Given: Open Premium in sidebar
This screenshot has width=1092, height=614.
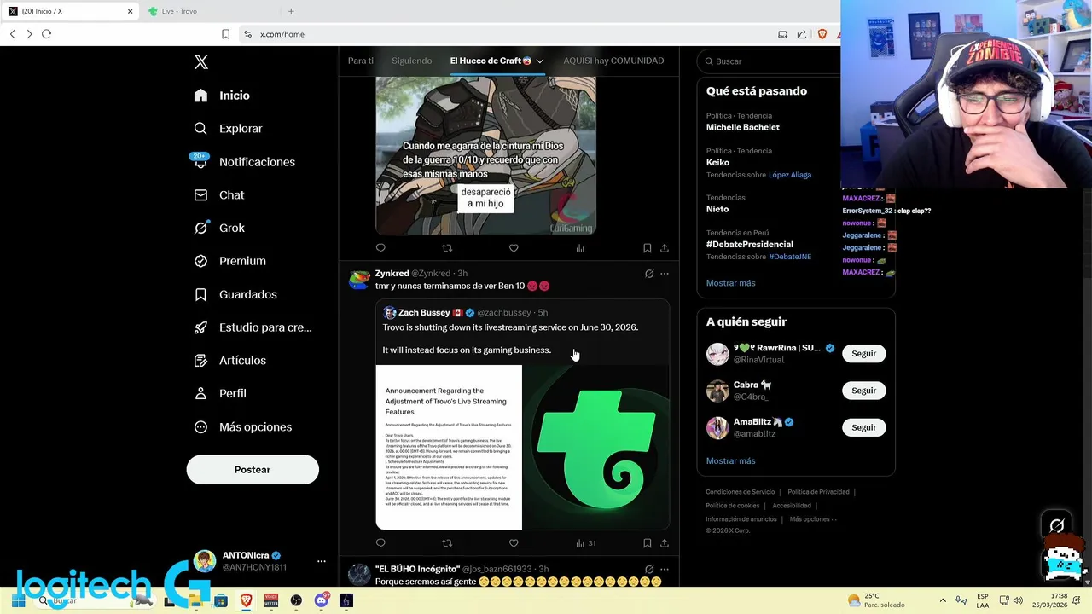Looking at the screenshot, I should tap(229, 261).
